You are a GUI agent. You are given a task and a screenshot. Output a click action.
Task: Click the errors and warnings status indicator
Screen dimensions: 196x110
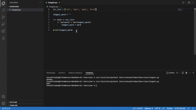[6, 108]
